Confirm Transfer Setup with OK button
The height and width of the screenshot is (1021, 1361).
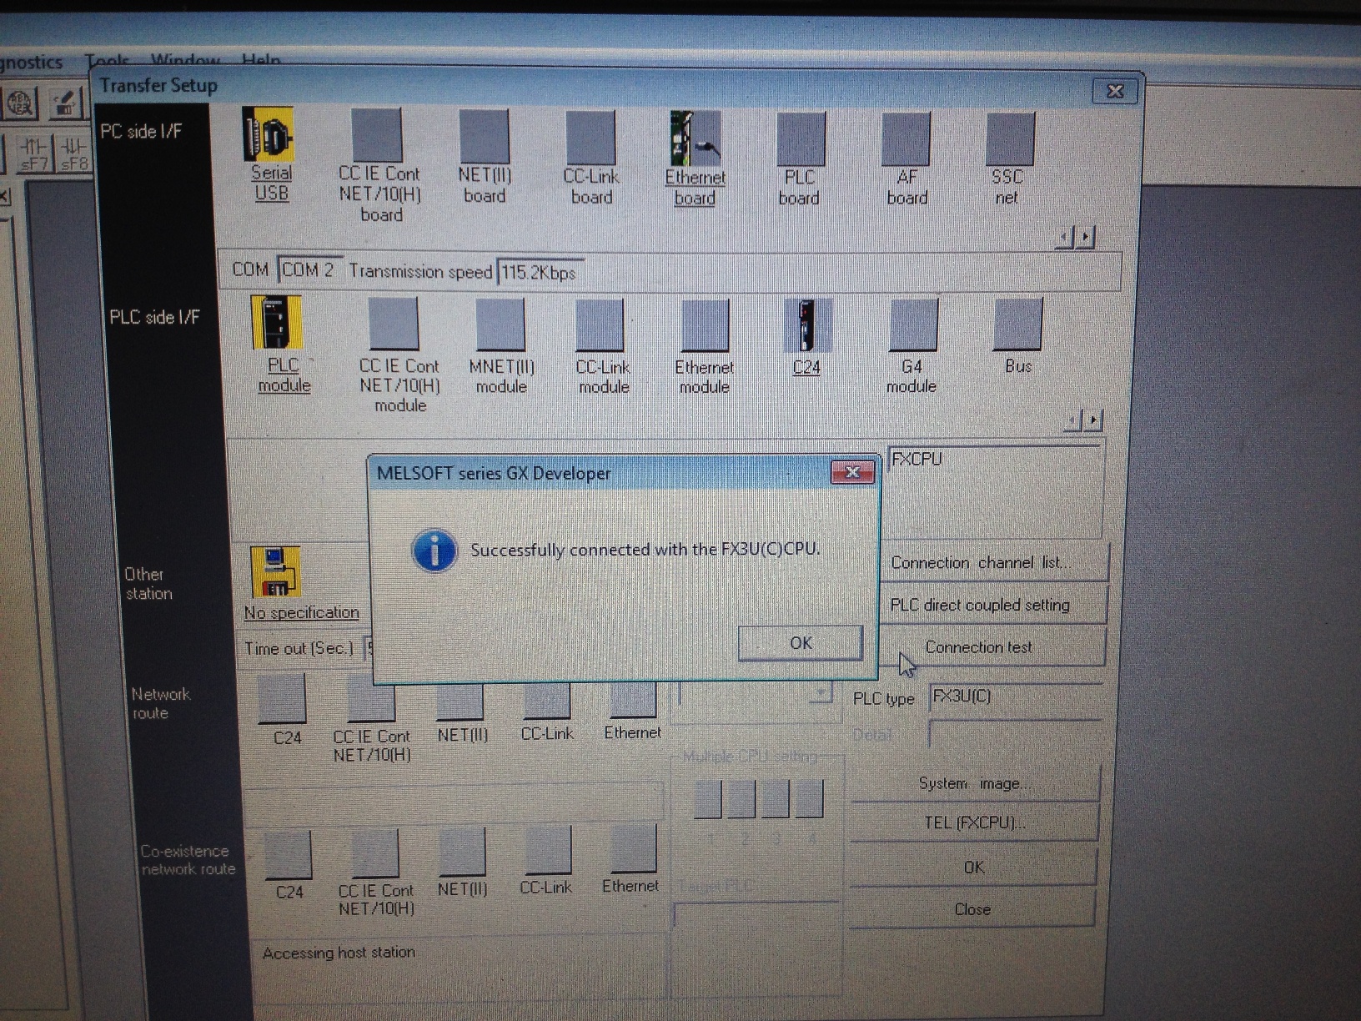(x=973, y=868)
